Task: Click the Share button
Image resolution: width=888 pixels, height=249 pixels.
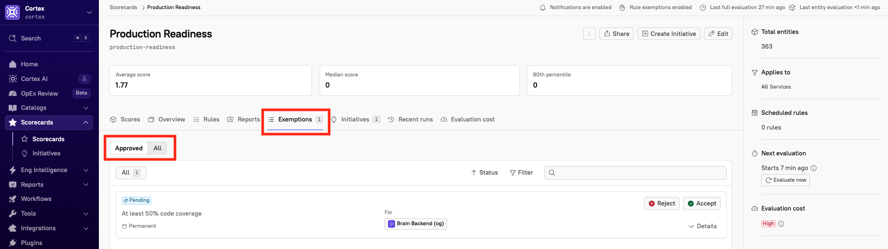Action: tap(616, 34)
